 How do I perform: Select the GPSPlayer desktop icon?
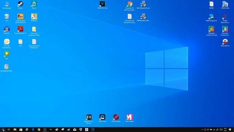coord(34,17)
